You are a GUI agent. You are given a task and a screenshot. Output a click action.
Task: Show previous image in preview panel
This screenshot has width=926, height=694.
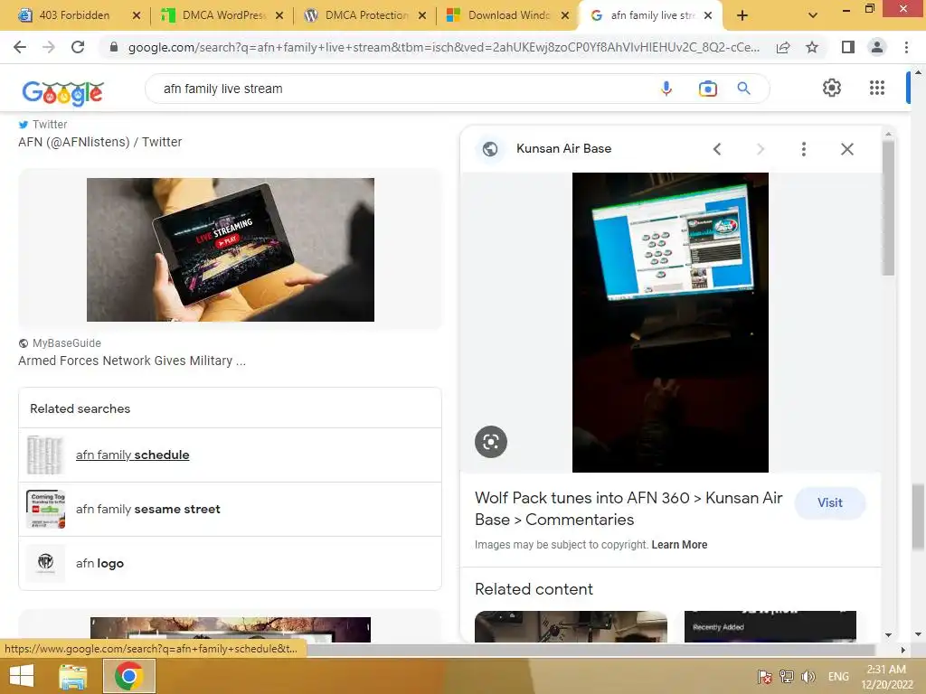click(x=717, y=149)
